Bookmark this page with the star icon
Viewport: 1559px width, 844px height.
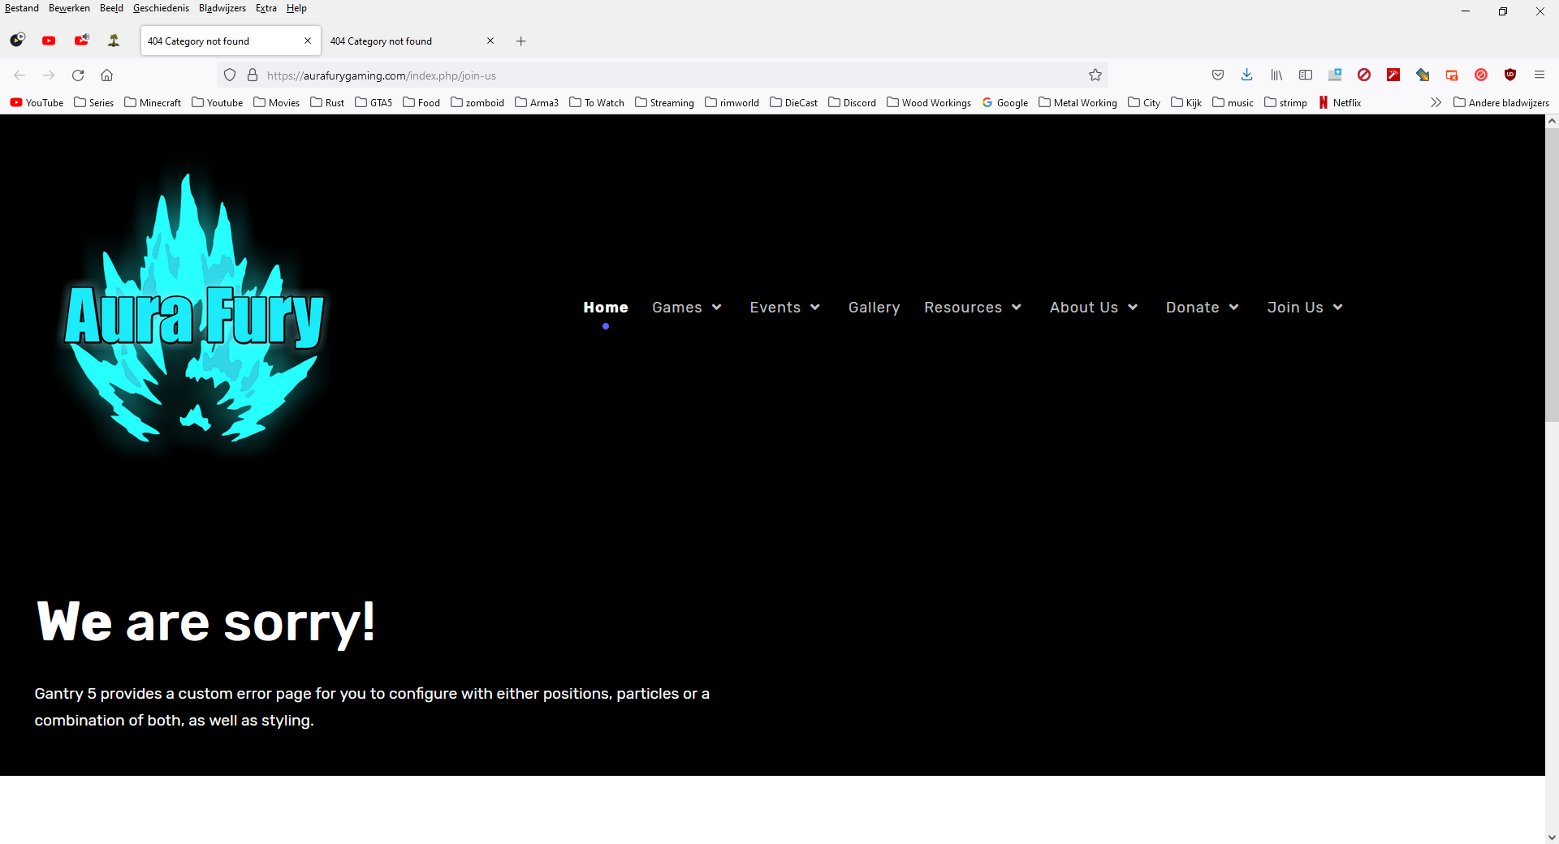(x=1095, y=75)
